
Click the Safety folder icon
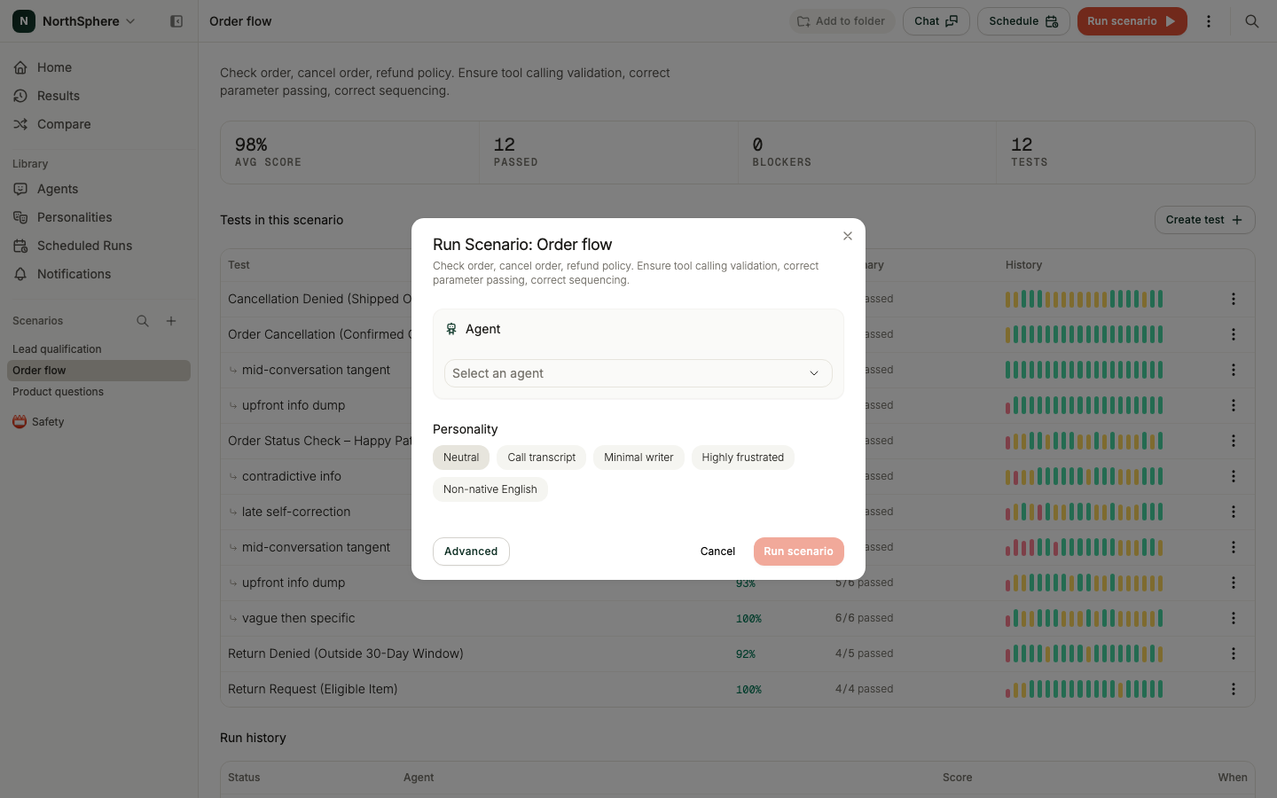[20, 422]
